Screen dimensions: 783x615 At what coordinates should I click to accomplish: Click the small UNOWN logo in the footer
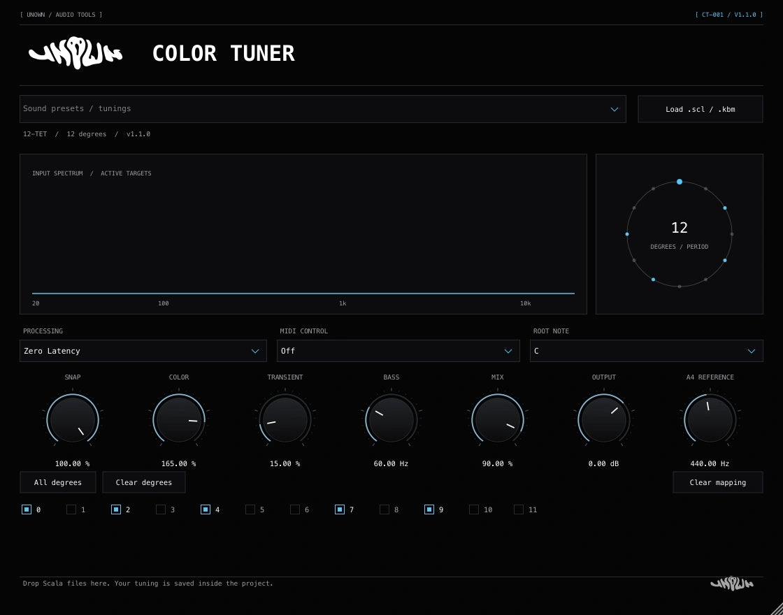coord(731,583)
